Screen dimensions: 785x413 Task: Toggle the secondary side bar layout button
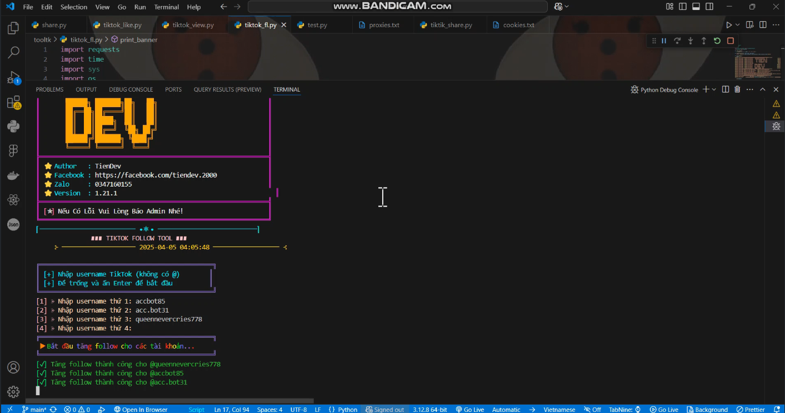[x=711, y=7]
